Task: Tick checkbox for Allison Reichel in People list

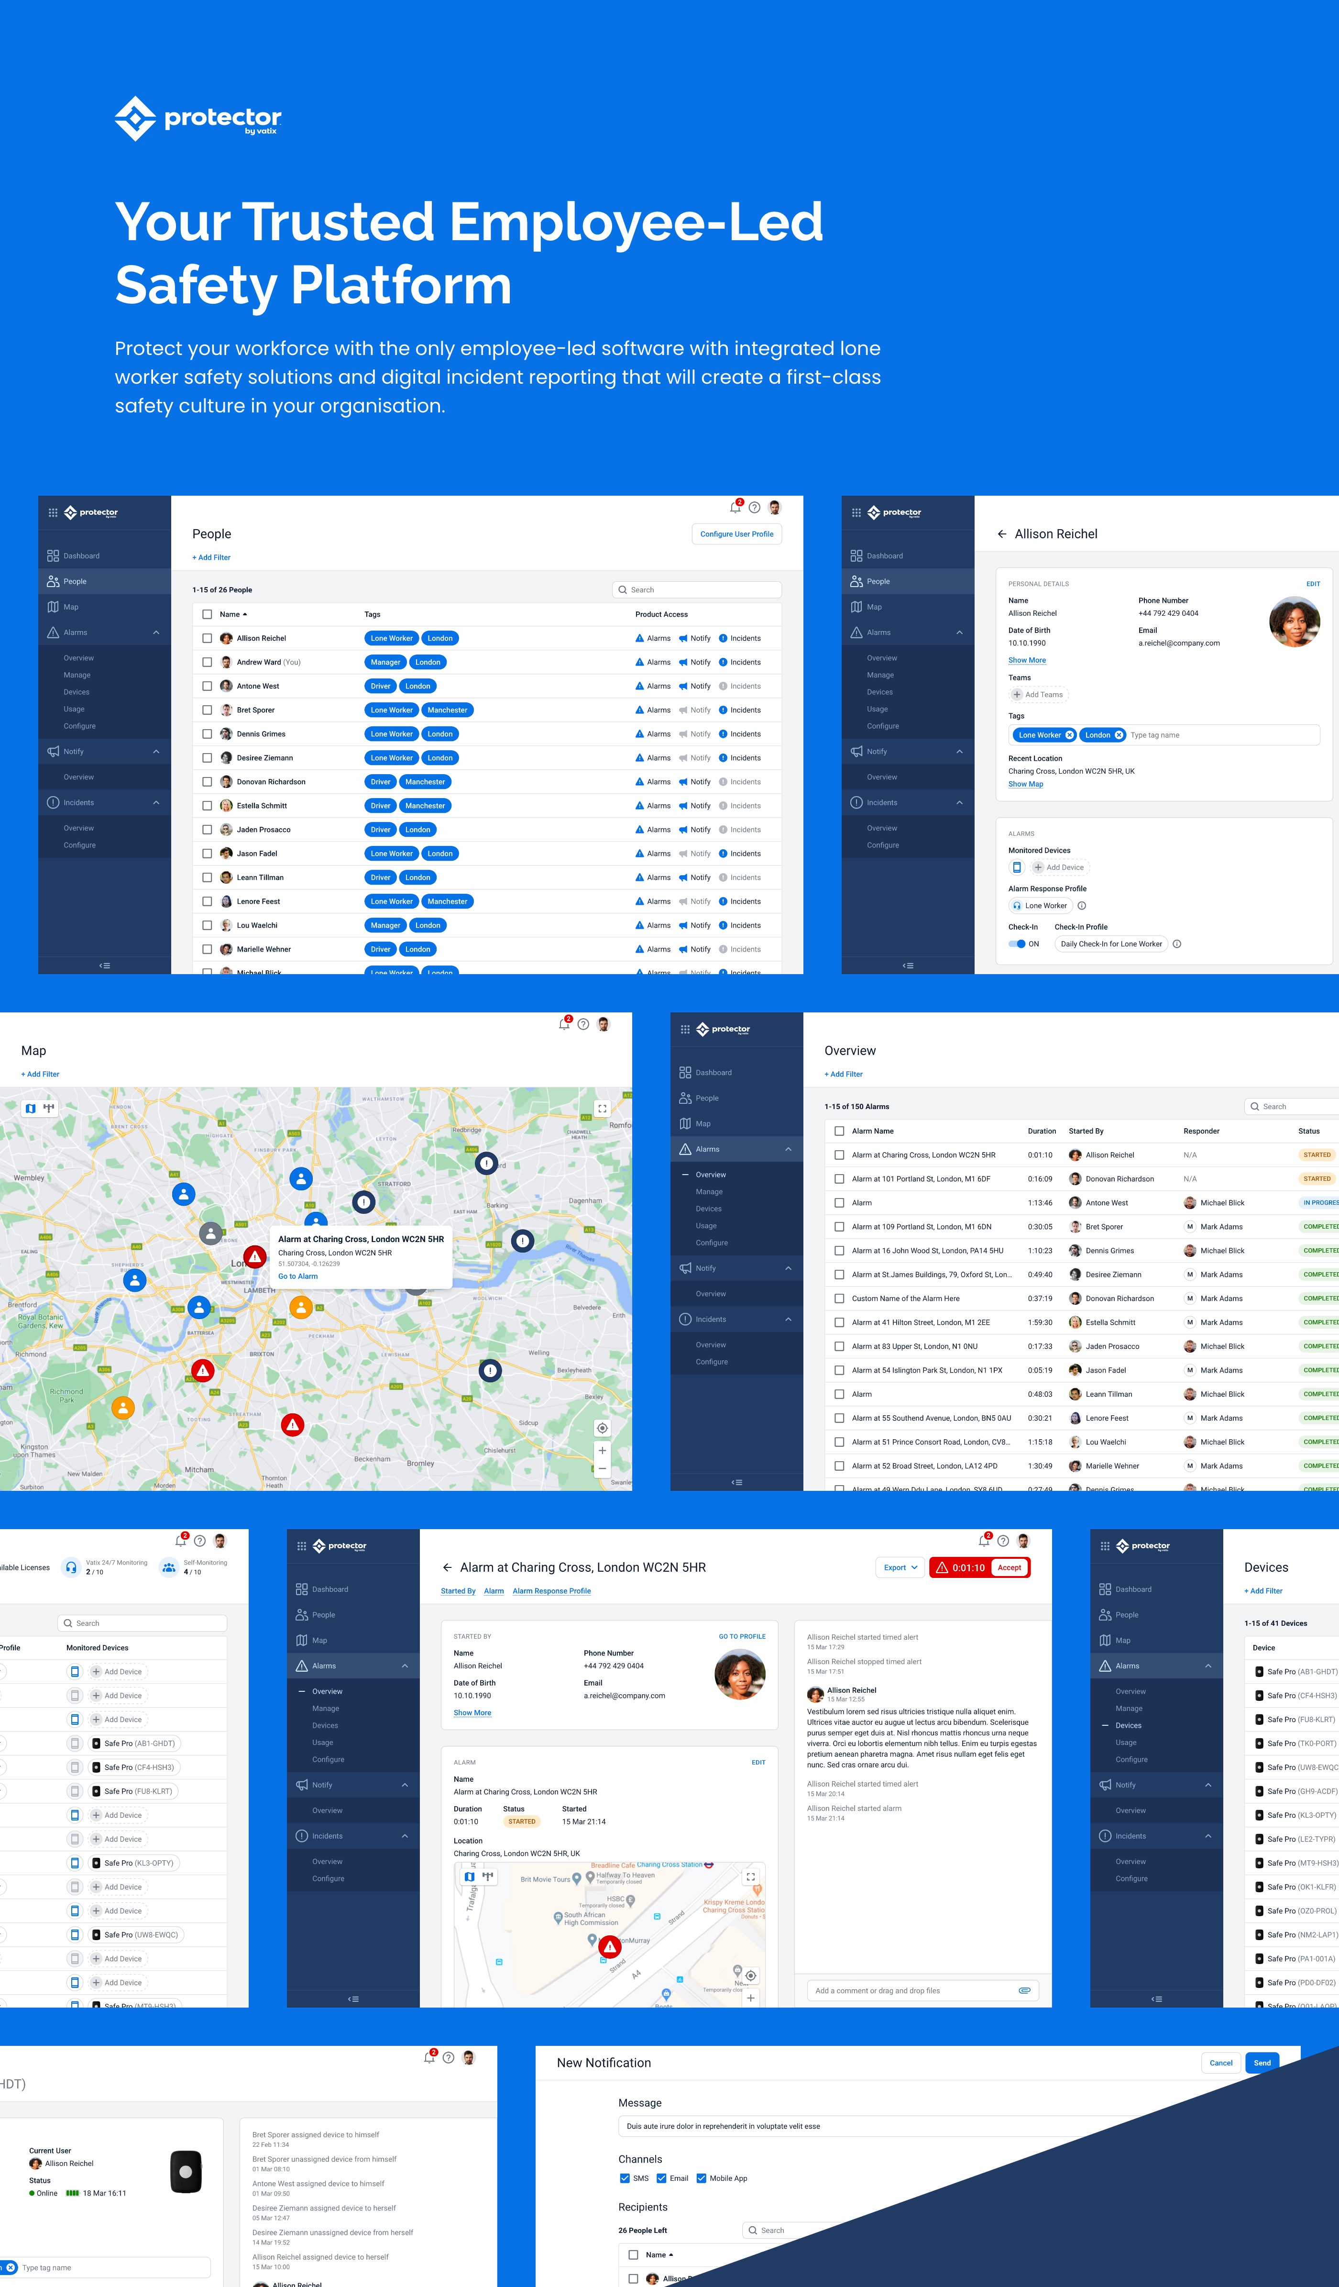Action: (207, 638)
